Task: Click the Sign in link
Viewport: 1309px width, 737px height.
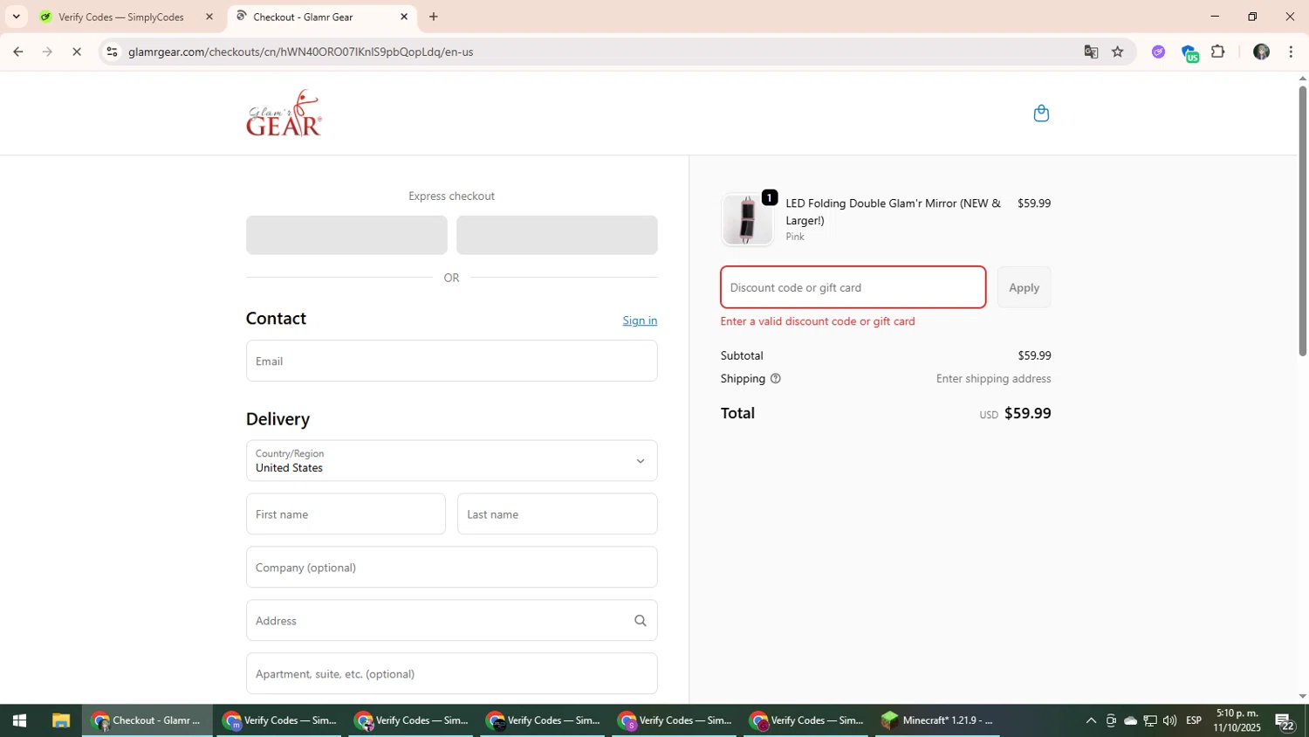Action: click(x=640, y=320)
